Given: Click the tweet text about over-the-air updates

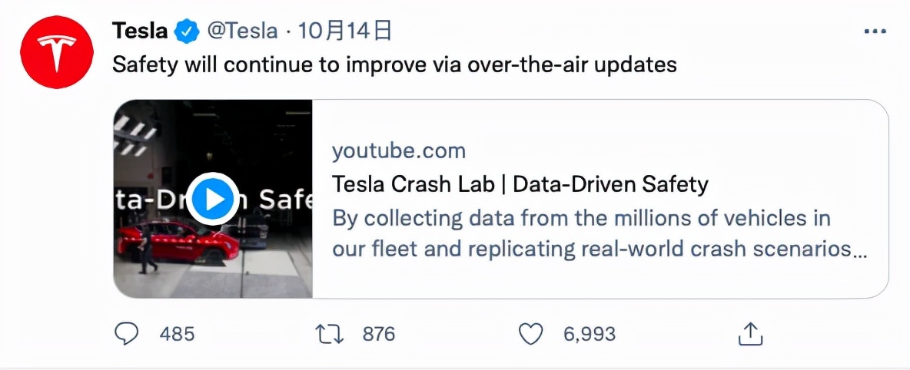Looking at the screenshot, I should pos(394,64).
